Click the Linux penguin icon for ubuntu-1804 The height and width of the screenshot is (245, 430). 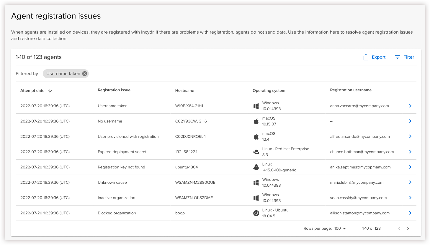tap(256, 167)
